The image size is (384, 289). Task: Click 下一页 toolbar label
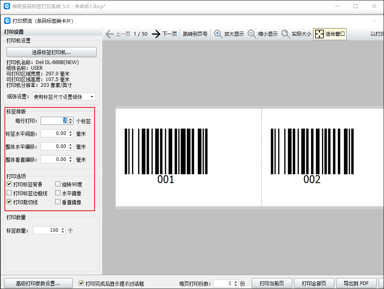coord(170,34)
